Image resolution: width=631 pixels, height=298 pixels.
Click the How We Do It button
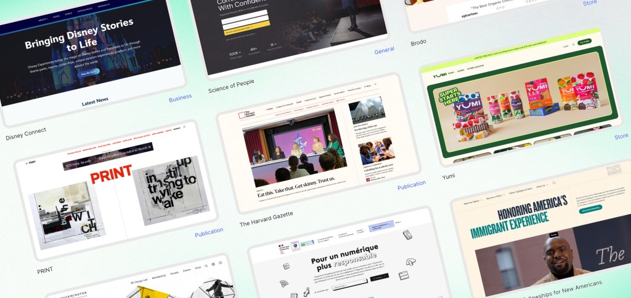pyautogui.click(x=89, y=71)
